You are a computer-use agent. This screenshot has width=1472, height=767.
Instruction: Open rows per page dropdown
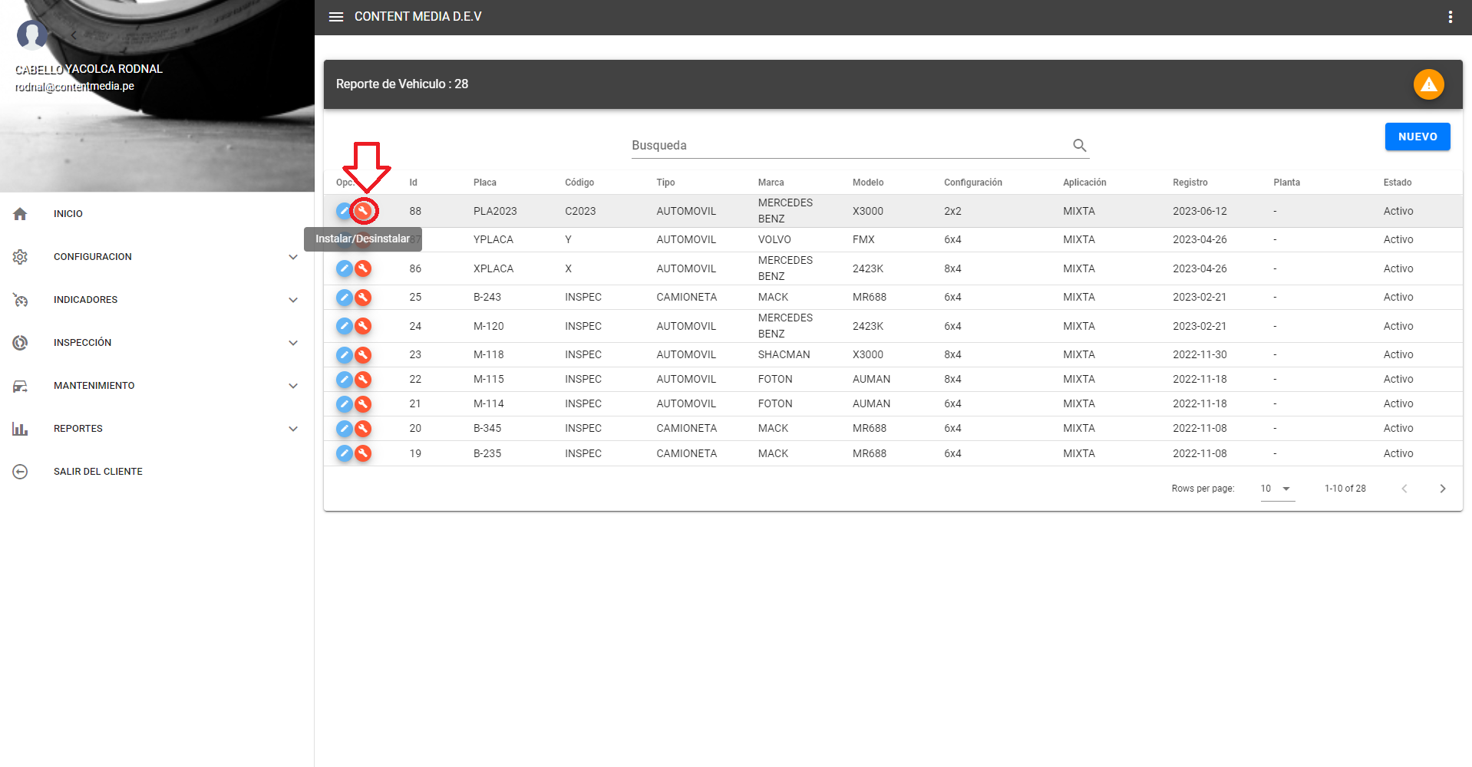[1277, 489]
